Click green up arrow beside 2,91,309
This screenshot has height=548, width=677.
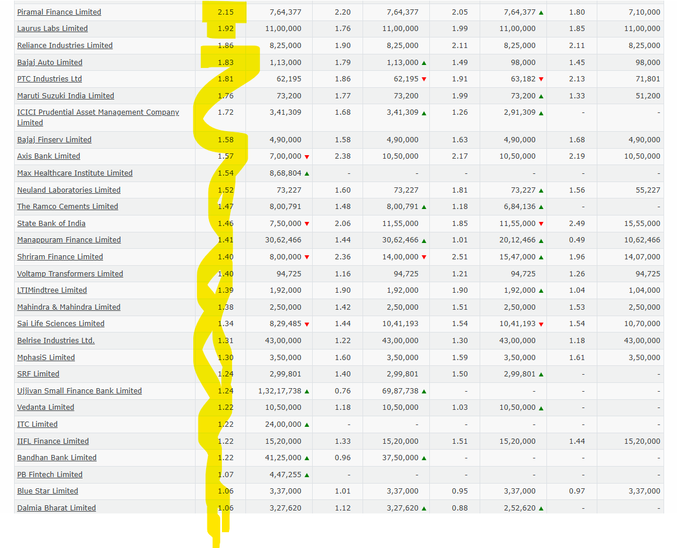(541, 113)
